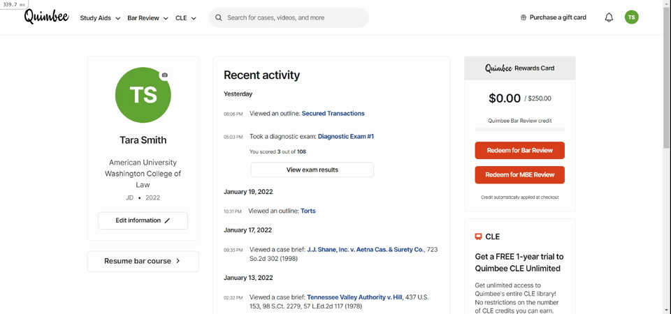Expand the CLE dropdown menu
671x314 pixels.
(186, 18)
